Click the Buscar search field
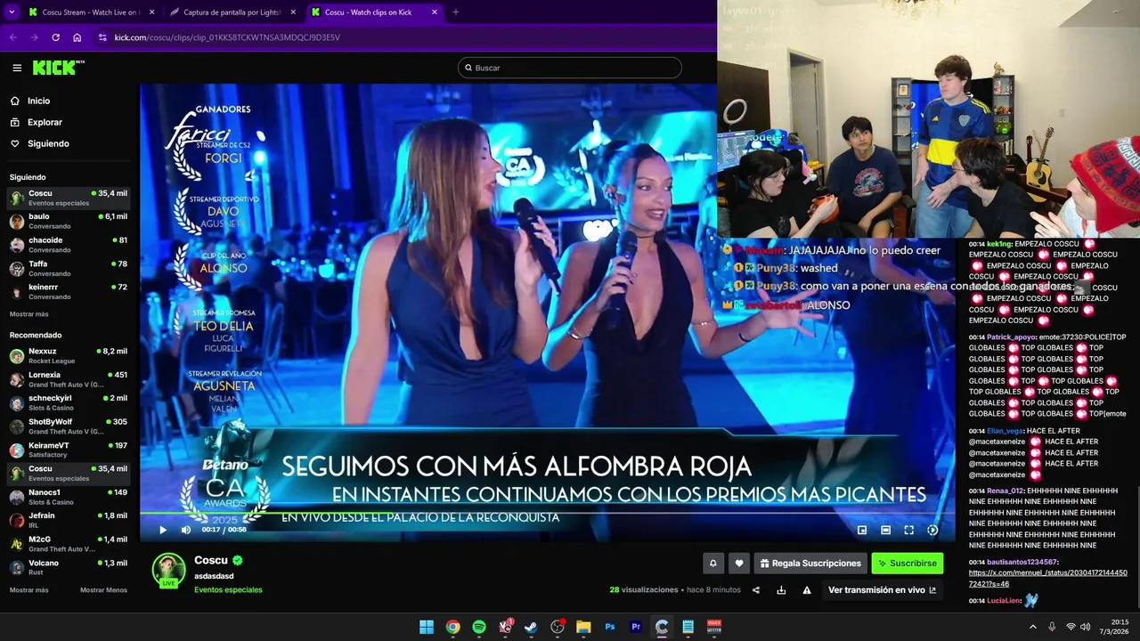1140x641 pixels. coord(570,68)
